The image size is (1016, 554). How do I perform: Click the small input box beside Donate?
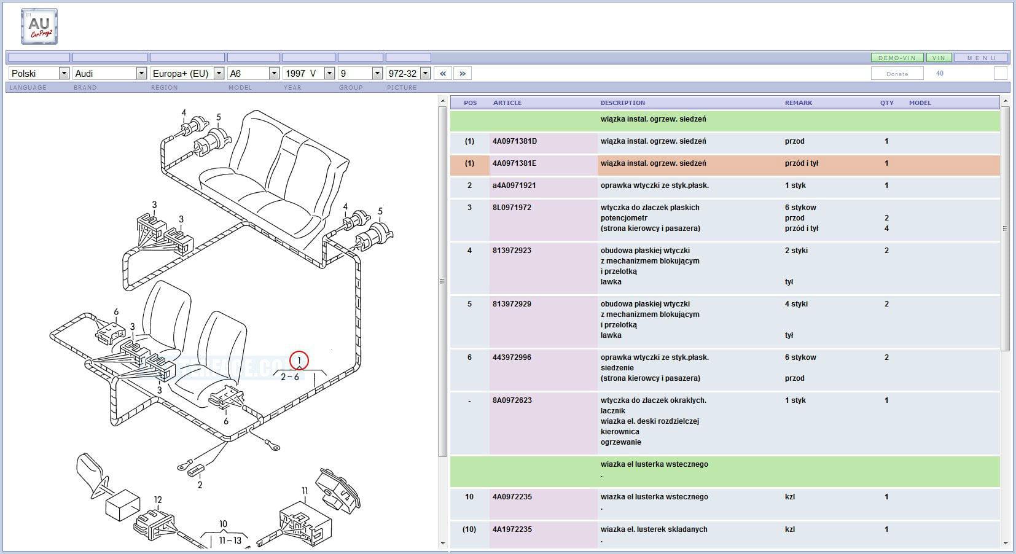tap(1000, 73)
